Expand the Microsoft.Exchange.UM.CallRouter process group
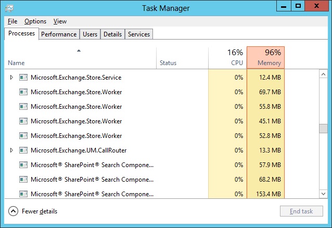332x228 pixels. (11, 150)
